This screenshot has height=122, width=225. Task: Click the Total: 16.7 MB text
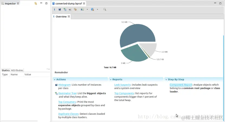click(110, 67)
